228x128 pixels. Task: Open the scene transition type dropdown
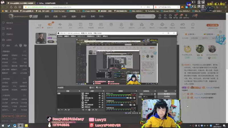tap(146, 94)
